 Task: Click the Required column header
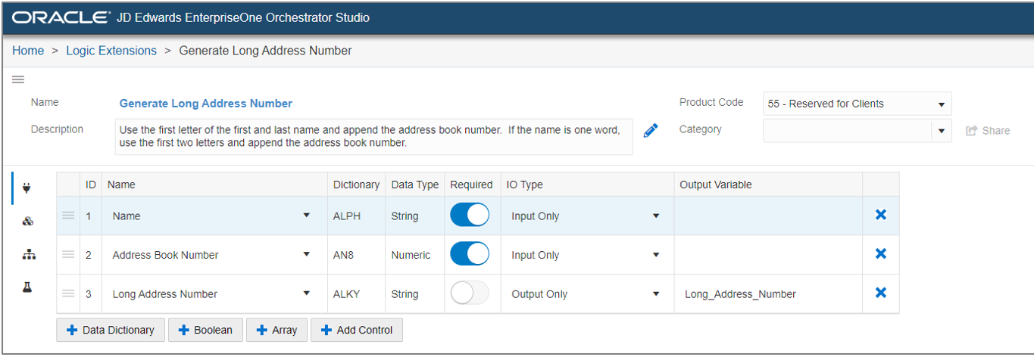(471, 185)
